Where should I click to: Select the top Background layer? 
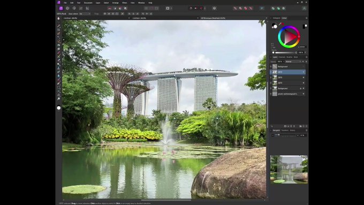[288, 66]
